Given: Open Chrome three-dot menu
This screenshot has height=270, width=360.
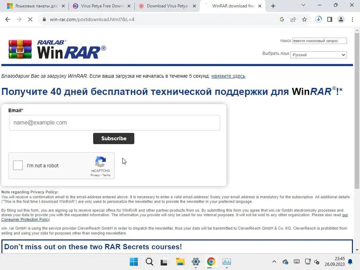Looking at the screenshot, I should [x=352, y=20].
